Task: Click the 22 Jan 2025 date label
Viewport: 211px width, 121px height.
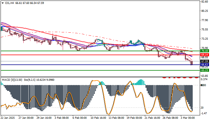Action: (x=8, y=118)
